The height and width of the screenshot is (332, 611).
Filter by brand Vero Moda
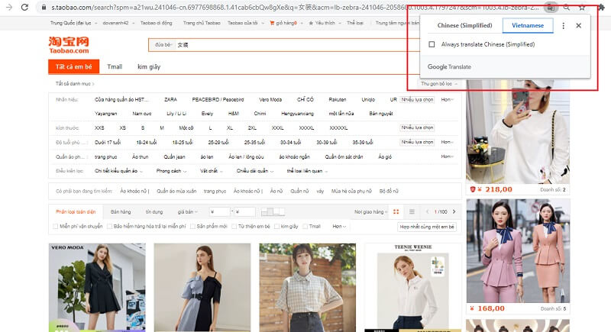pyautogui.click(x=270, y=100)
